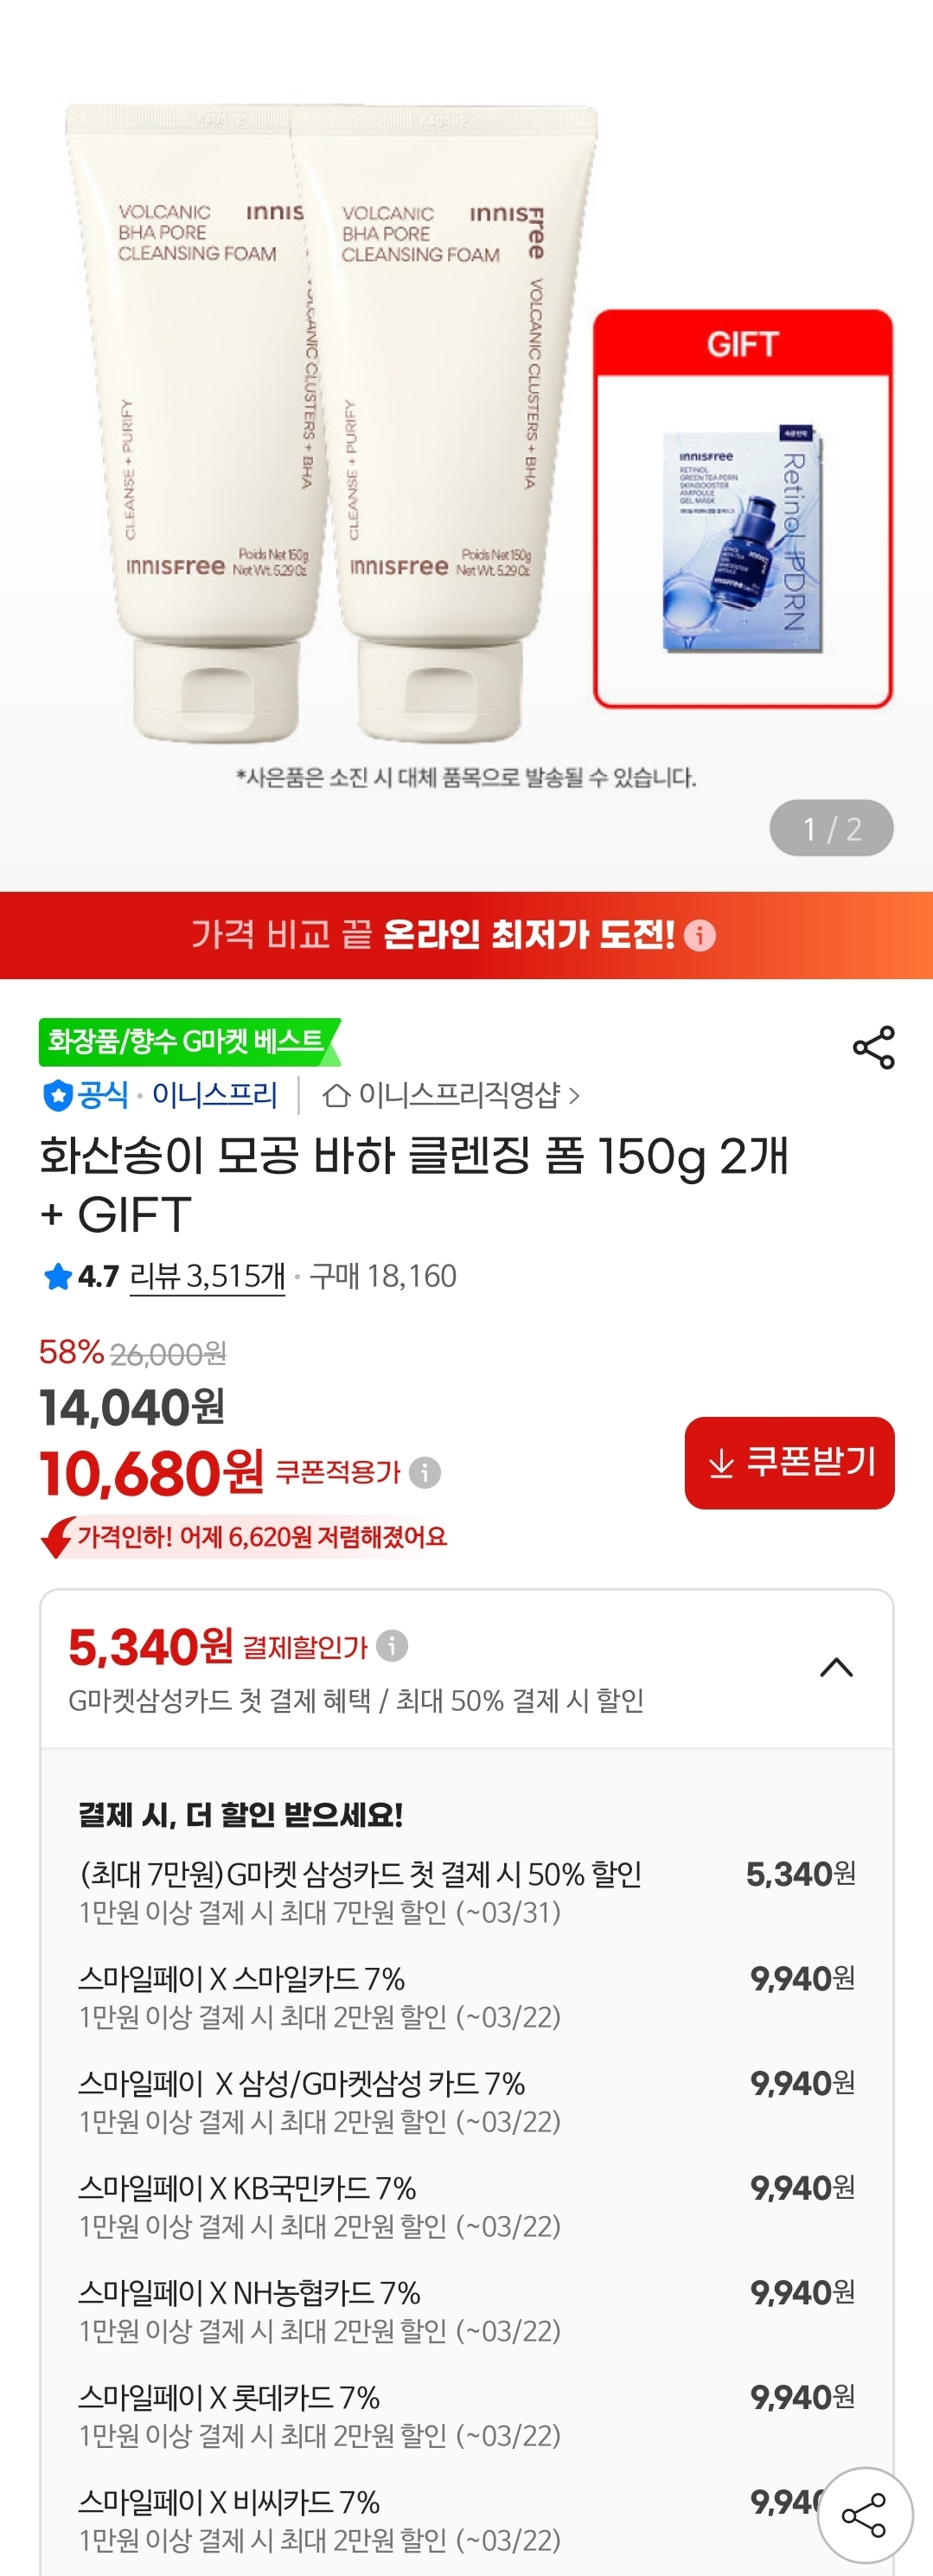This screenshot has height=2576, width=933.
Task: Tap the 1 / 2 image page indicator
Action: click(x=831, y=828)
